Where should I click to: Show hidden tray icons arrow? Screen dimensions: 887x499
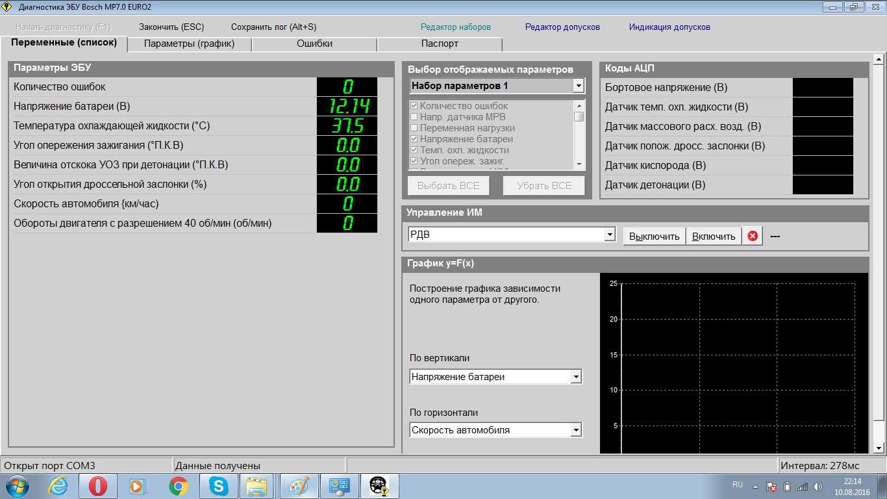coord(755,486)
